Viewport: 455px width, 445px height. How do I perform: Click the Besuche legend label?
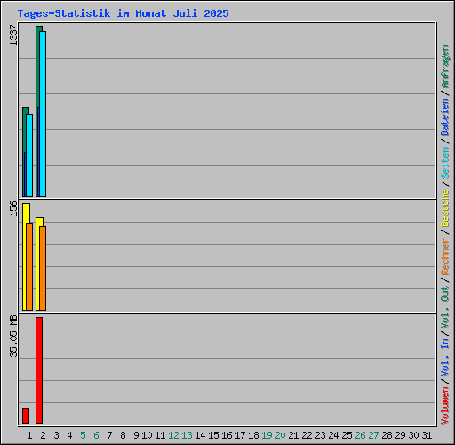tap(445, 208)
